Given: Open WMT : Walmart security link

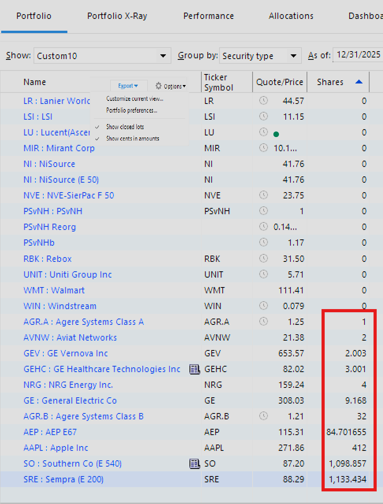Looking at the screenshot, I should pyautogui.click(x=54, y=290).
